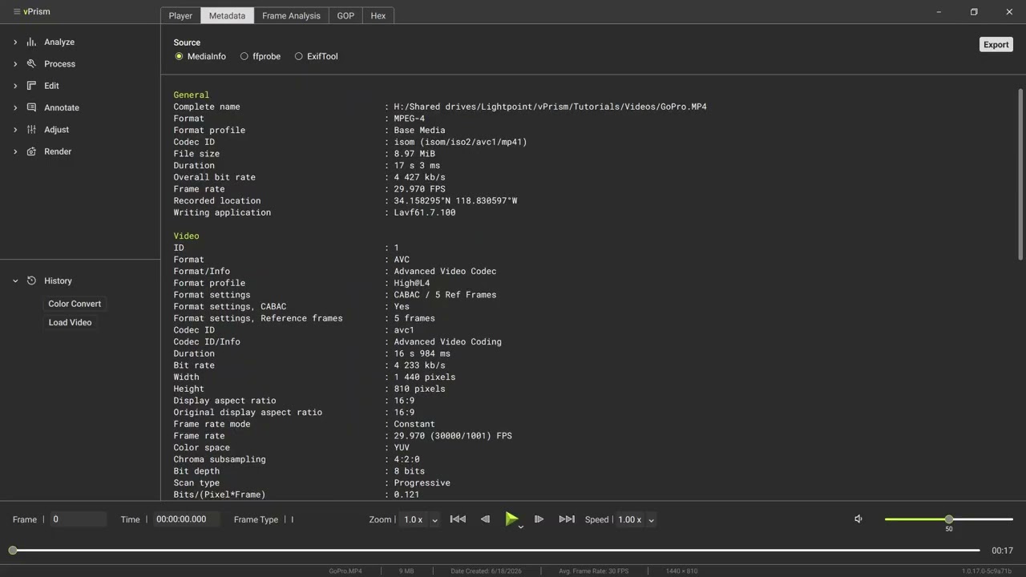Click the timeline playhead at start

(x=13, y=551)
